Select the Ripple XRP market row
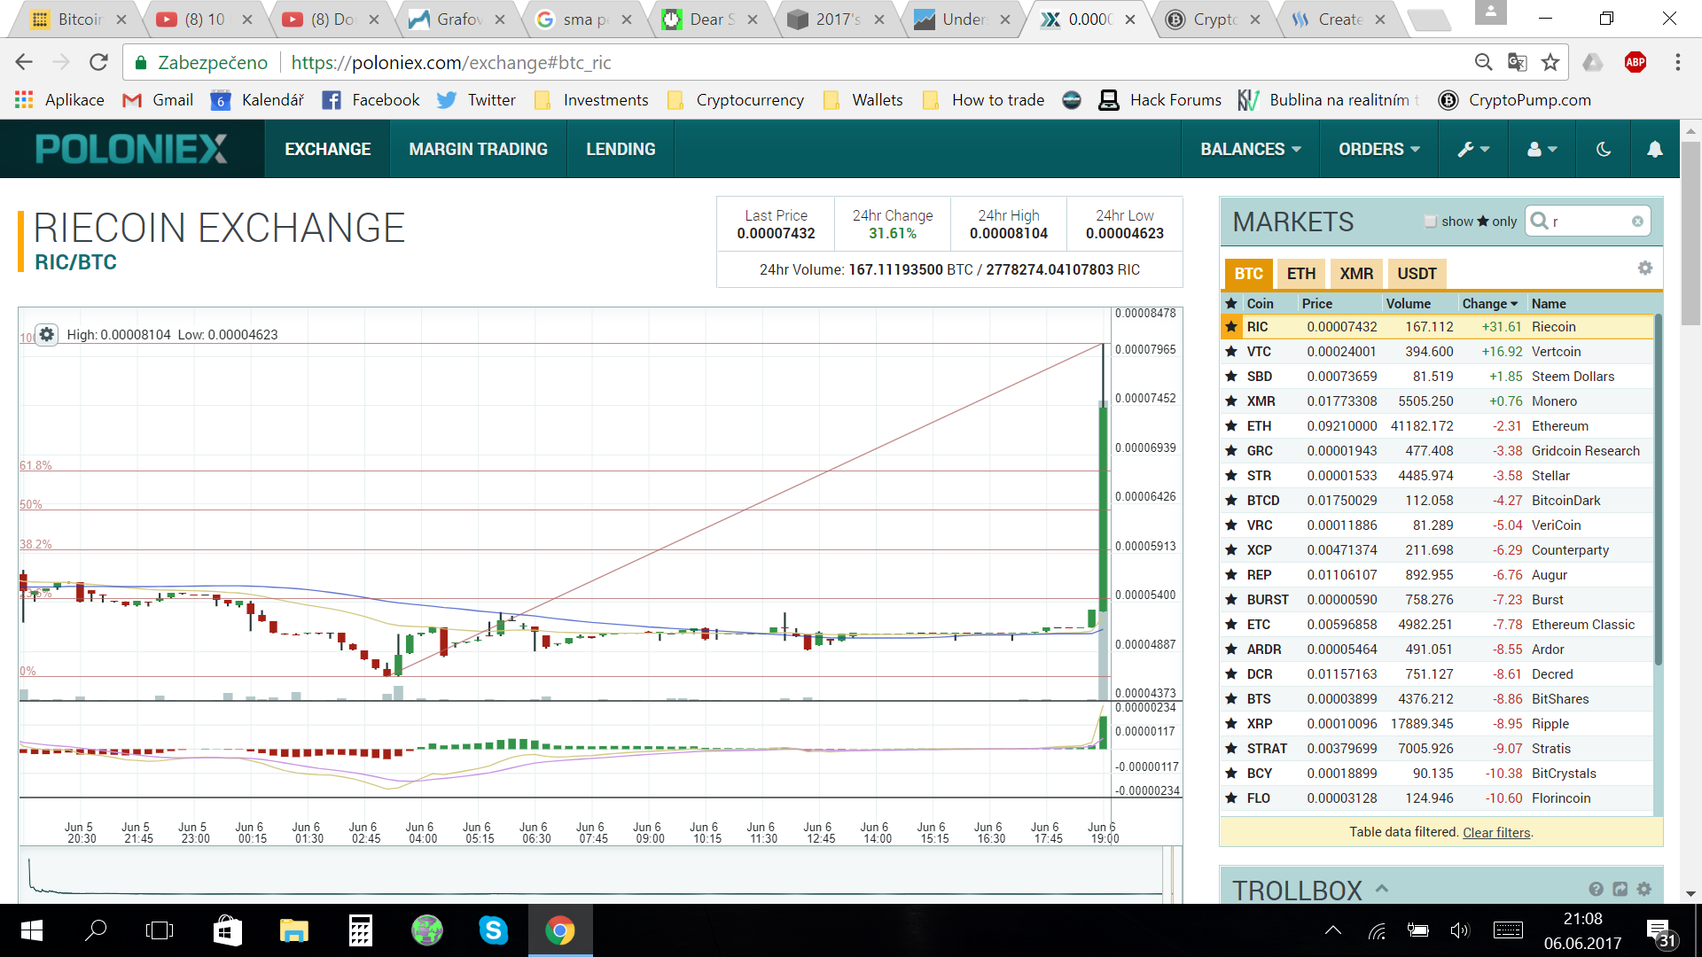Screen dimensions: 1702x957 1437,724
